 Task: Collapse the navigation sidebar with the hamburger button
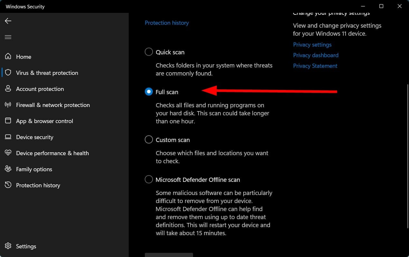pyautogui.click(x=8, y=37)
